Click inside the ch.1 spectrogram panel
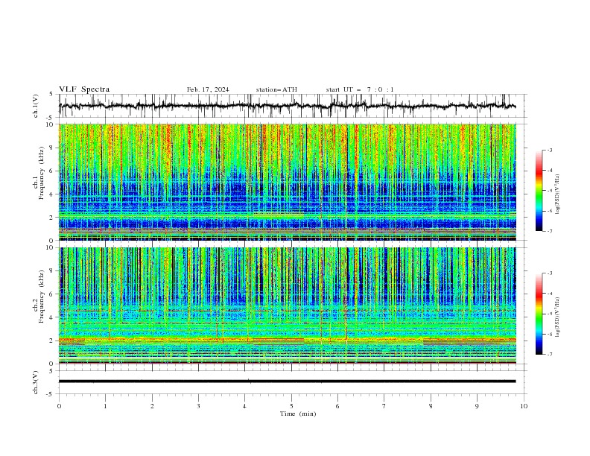The height and width of the screenshot is (456, 590). click(x=288, y=182)
